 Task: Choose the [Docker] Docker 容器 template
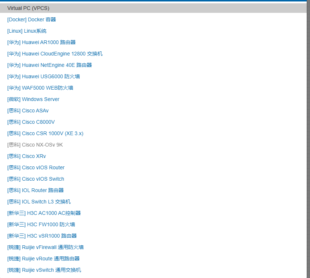point(32,19)
